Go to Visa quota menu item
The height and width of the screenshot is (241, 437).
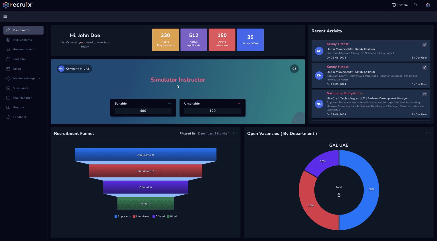[x=21, y=88]
